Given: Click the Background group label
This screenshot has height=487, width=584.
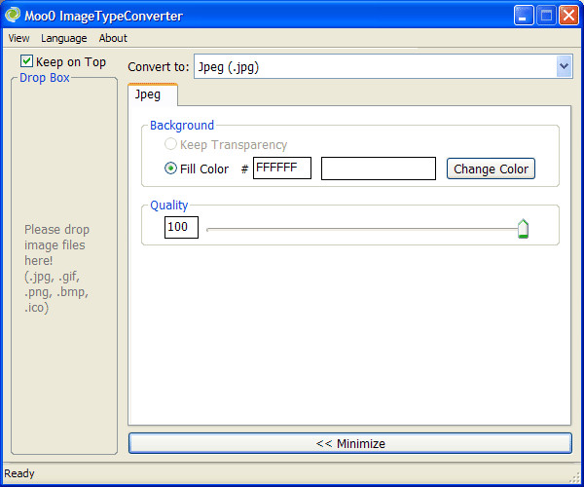Looking at the screenshot, I should pos(182,126).
